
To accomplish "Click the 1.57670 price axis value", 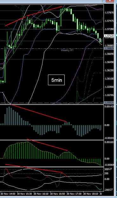I will (x=109, y=13).
